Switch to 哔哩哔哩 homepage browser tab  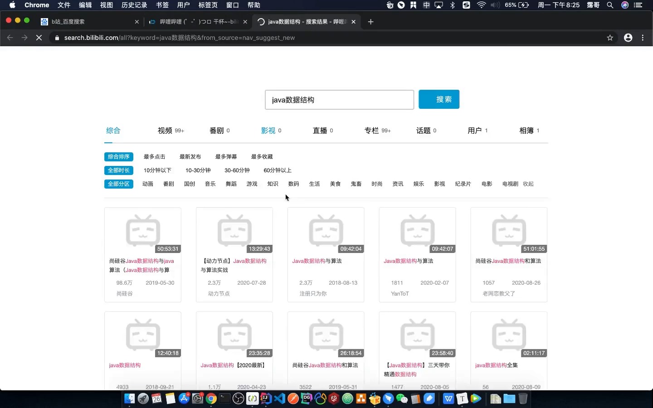point(199,21)
